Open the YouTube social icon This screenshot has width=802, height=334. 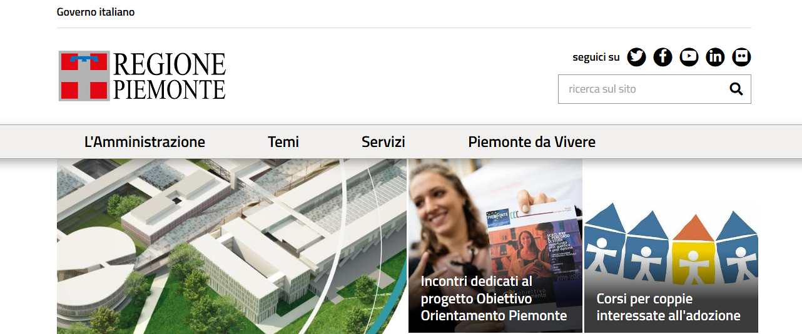pyautogui.click(x=689, y=57)
